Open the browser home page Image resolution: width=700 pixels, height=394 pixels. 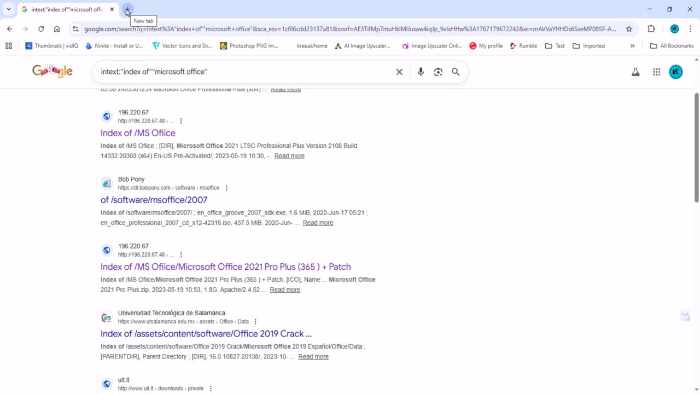(x=57, y=29)
